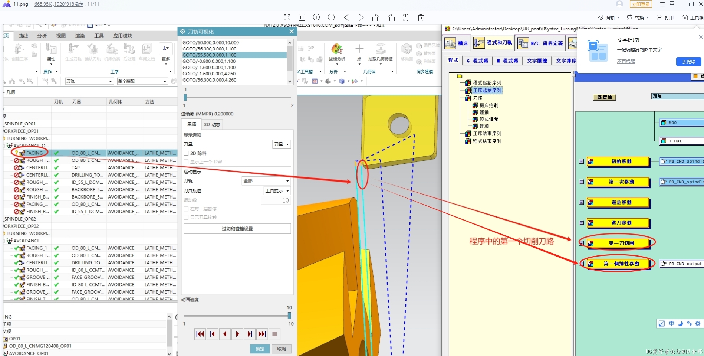Image resolution: width=704 pixels, height=356 pixels.
Task: Toggle 显示刀具接触 checkbox
Action: click(186, 218)
